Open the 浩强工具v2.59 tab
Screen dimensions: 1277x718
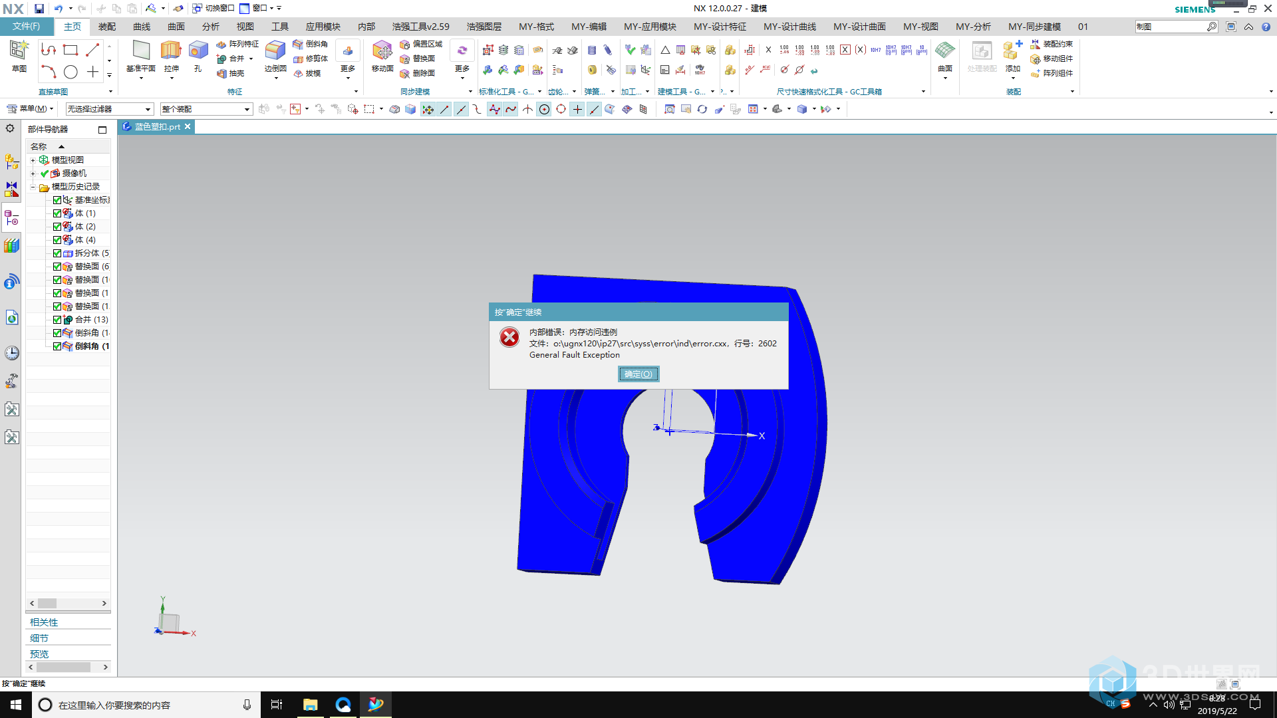[421, 27]
